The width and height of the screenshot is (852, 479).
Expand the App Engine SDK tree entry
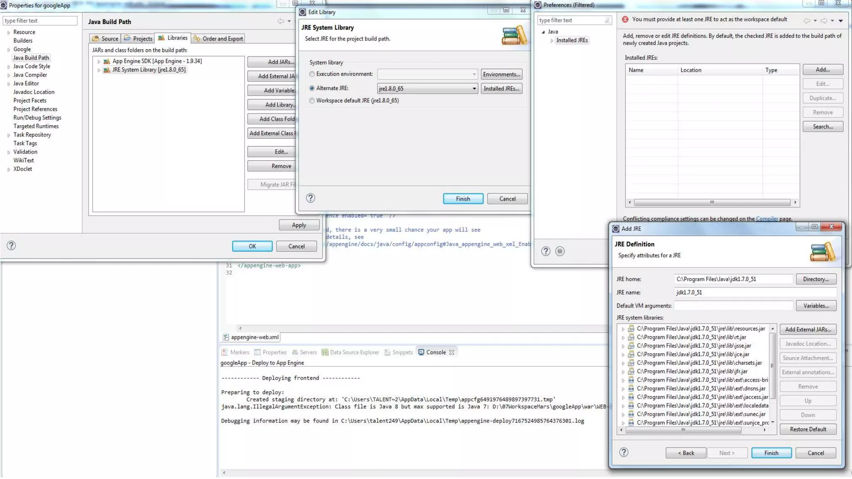(99, 62)
